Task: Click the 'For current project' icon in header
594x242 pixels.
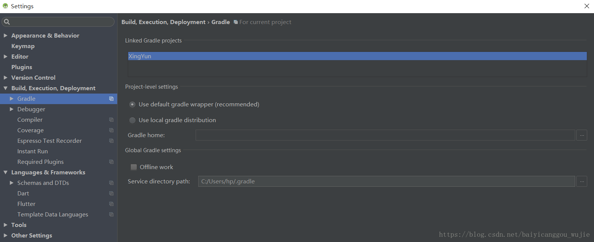Action: (236, 22)
